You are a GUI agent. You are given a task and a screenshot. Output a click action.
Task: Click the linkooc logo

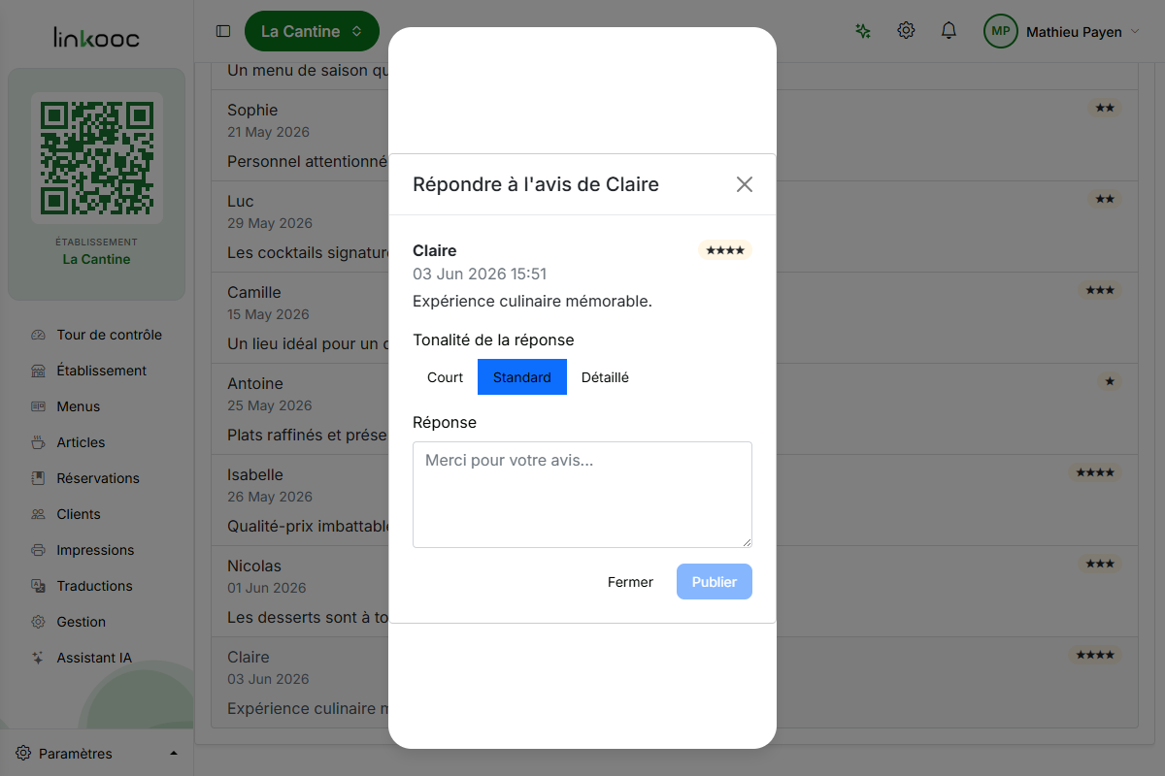pyautogui.click(x=96, y=39)
